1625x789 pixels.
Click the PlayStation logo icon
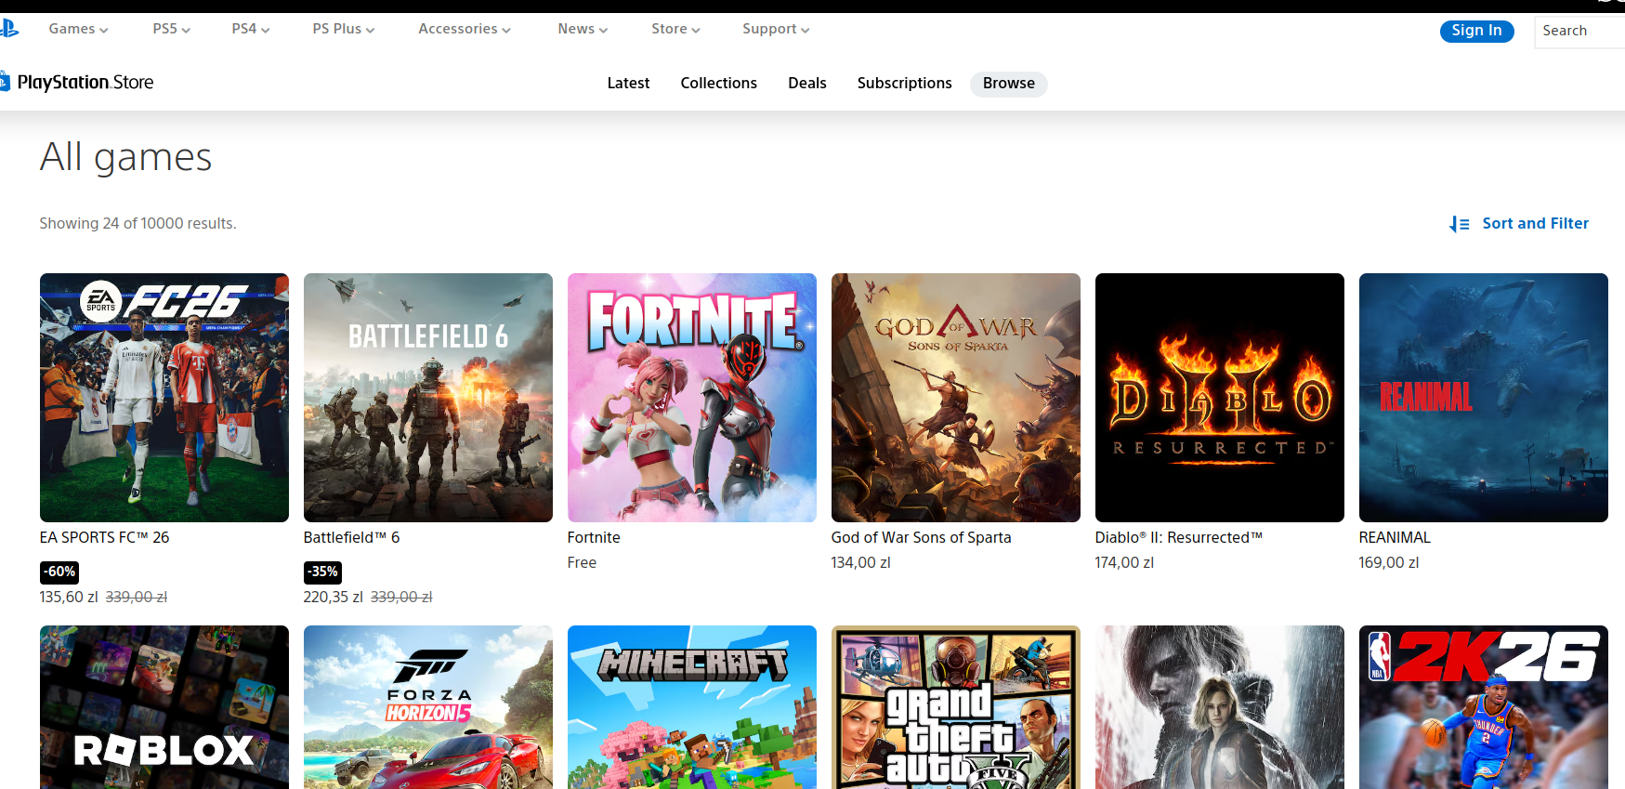8,29
